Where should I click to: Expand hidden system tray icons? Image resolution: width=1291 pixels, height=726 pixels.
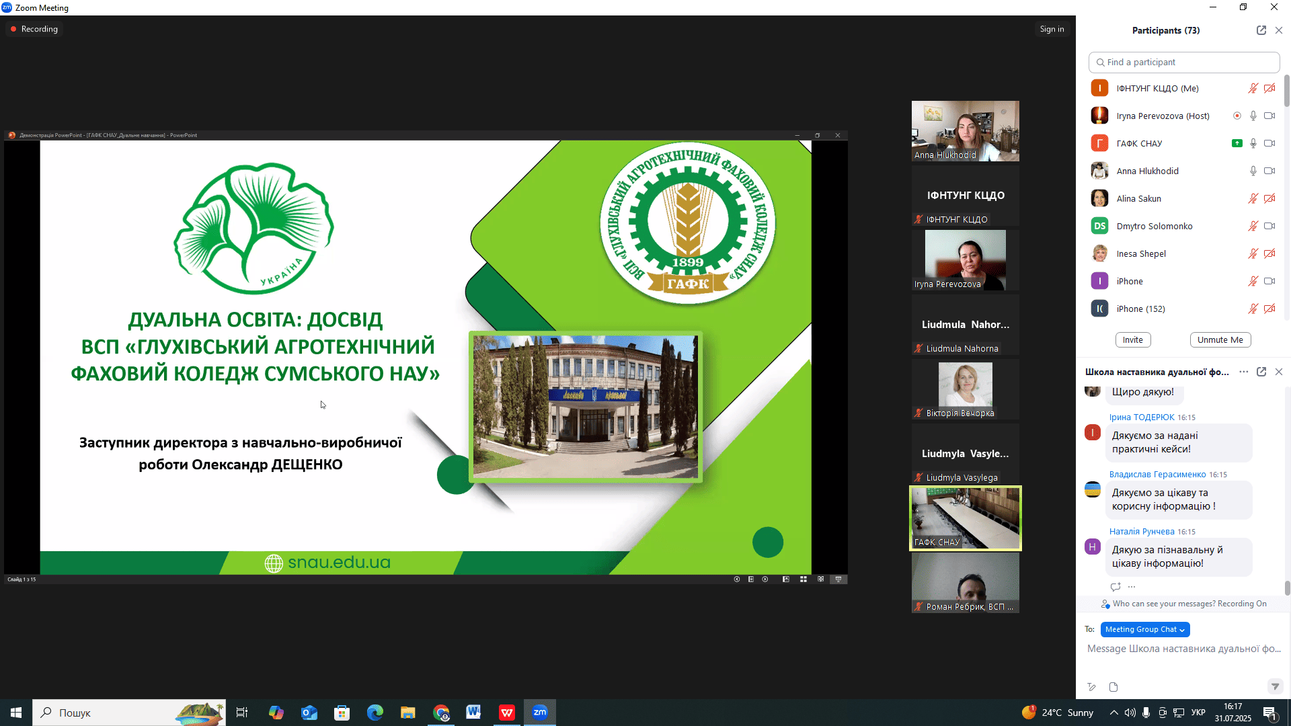point(1114,713)
